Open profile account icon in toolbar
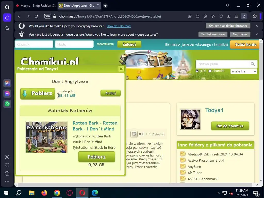264x198 pixels. [x=244, y=16]
